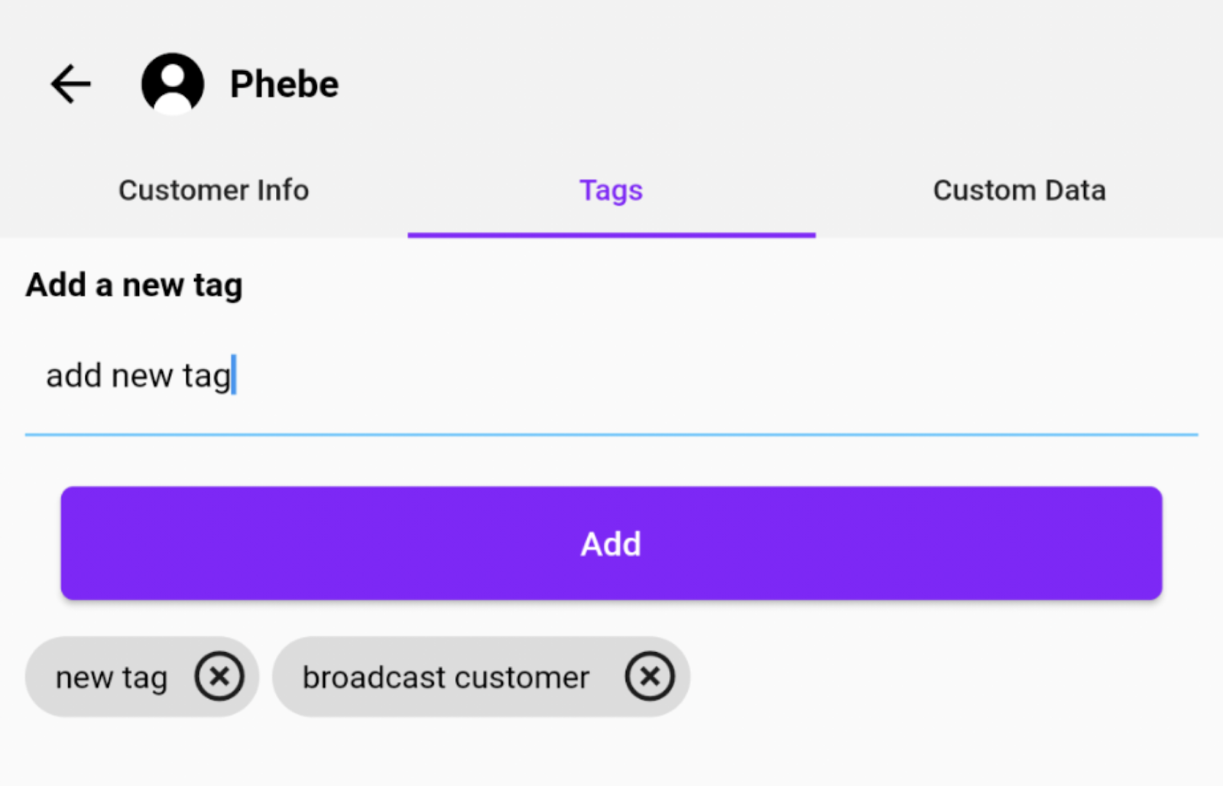Delete the "broadcast customer" tag
This screenshot has height=786, width=1223.
pos(650,677)
